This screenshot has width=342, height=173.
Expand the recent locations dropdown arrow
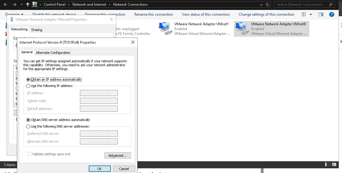21,5
